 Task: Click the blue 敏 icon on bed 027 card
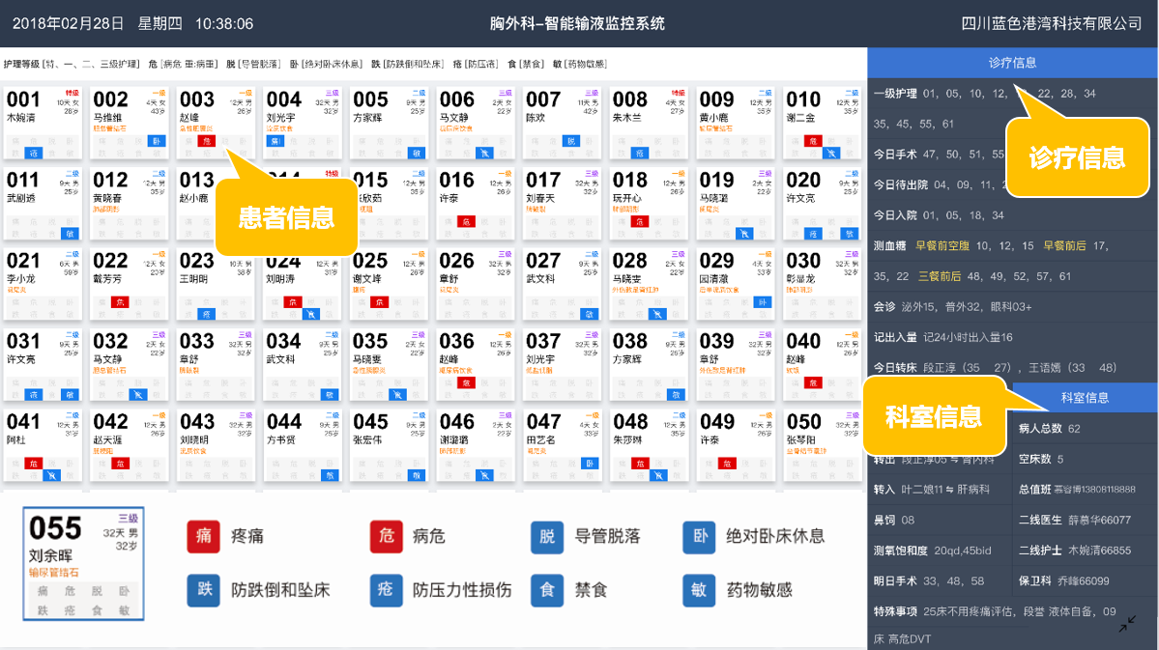(x=589, y=314)
